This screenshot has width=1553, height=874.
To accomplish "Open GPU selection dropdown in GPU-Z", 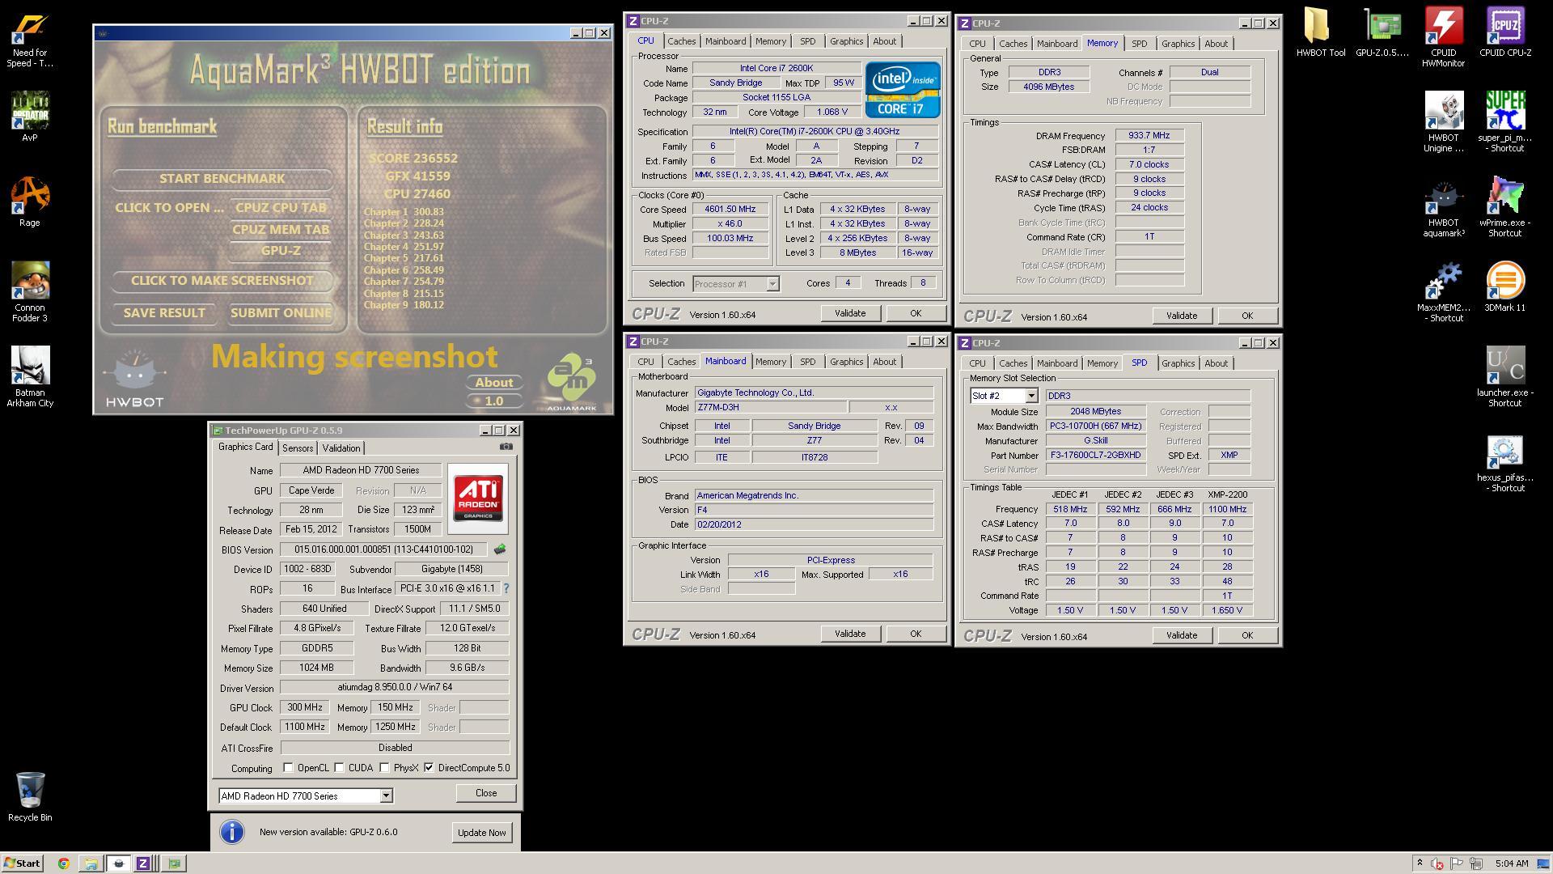I will pyautogui.click(x=386, y=796).
